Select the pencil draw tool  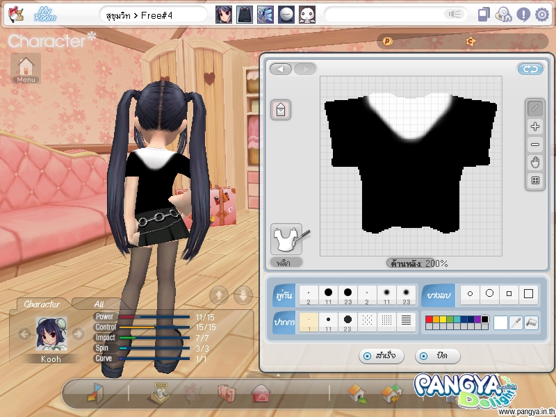[x=535, y=108]
